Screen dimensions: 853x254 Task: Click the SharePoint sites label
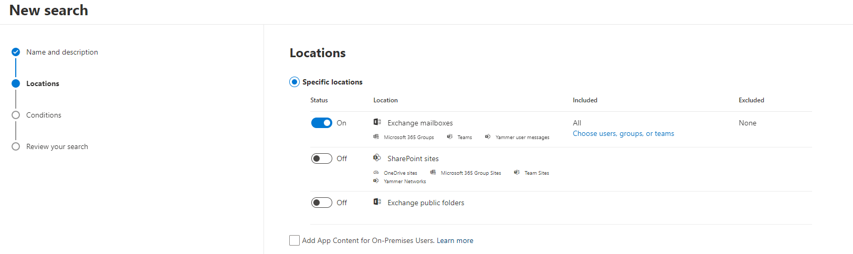(x=413, y=158)
